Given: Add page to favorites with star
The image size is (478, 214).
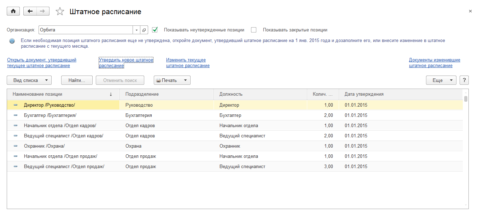Looking at the screenshot, I should (x=60, y=12).
